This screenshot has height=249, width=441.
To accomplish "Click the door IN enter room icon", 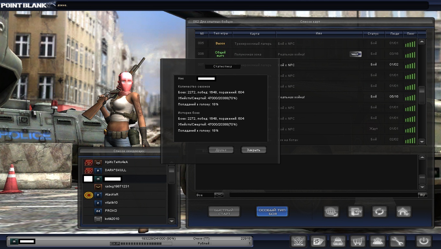I will 355,212.
